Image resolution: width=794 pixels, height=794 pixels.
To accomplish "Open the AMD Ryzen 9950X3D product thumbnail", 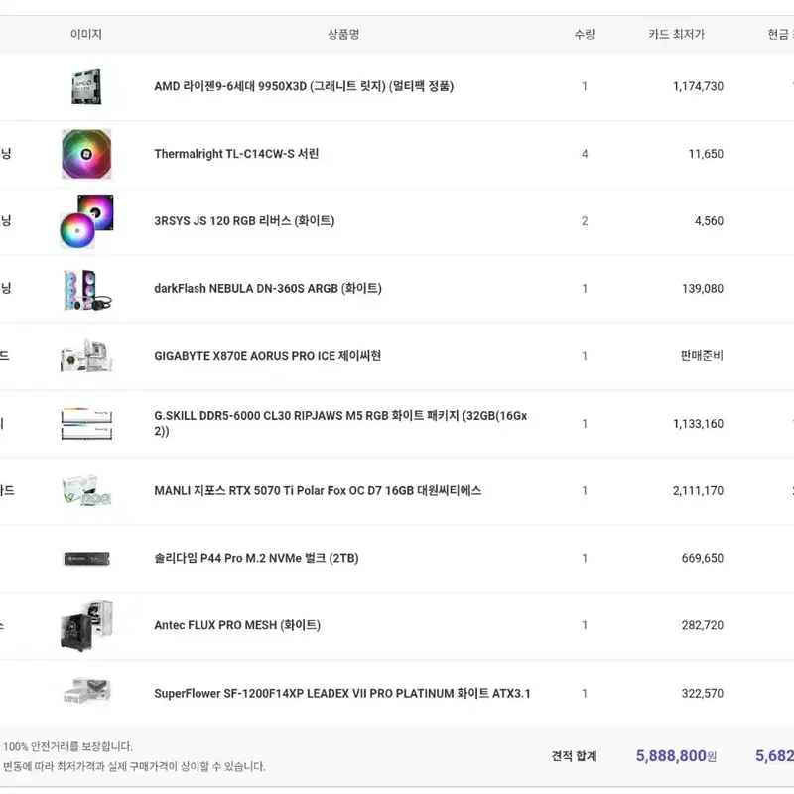I will point(86,86).
